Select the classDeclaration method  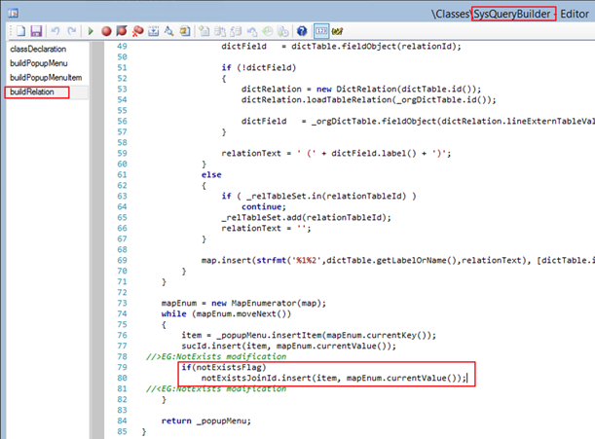click(x=40, y=48)
